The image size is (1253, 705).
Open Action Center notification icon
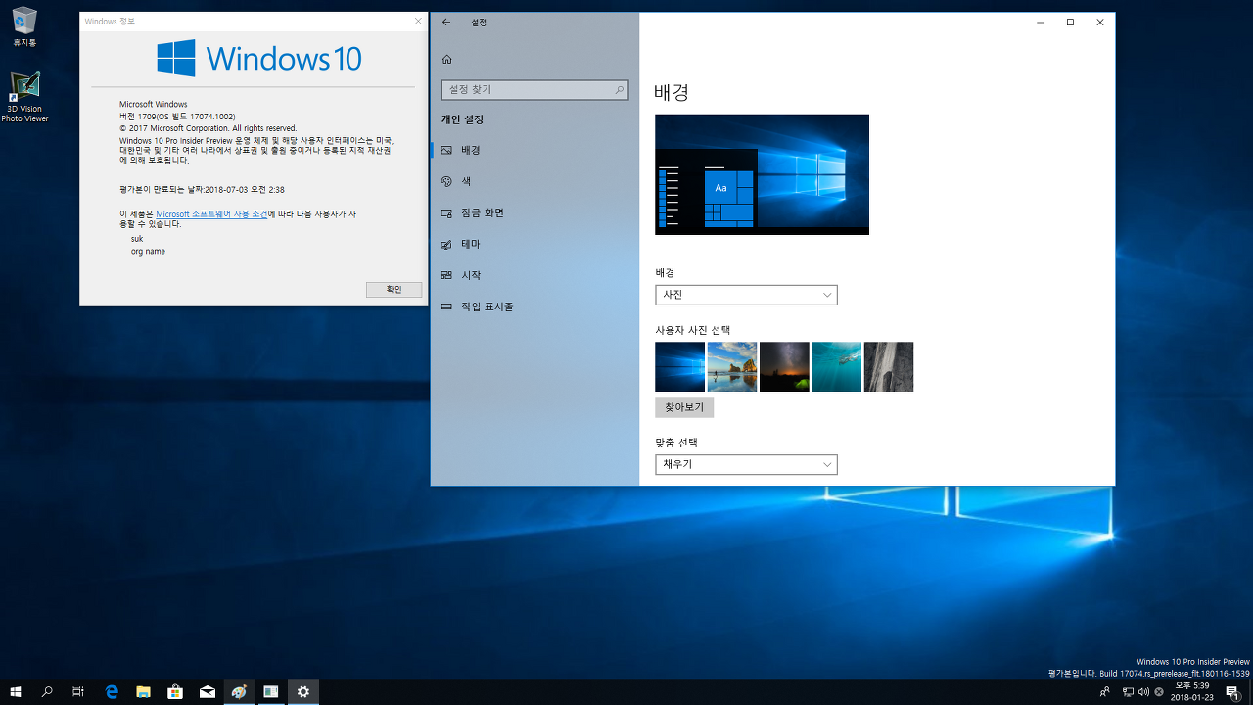[x=1232, y=691]
